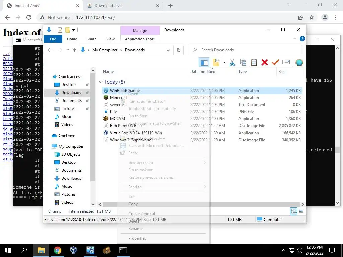Select OneDrive in the navigation pane
343x257 pixels.
point(67,136)
